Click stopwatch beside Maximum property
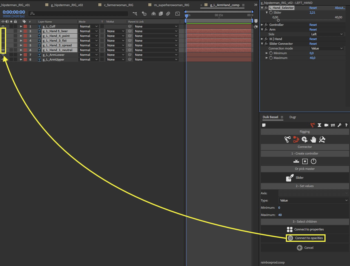 point(271,58)
